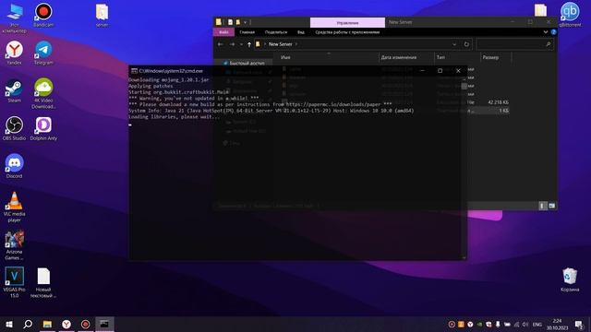The height and width of the screenshot is (332, 591).
Task: Click the Yandex icon in system tray
Action: [470, 324]
